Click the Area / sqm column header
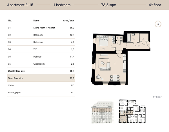169x132 pixels. coord(68,21)
